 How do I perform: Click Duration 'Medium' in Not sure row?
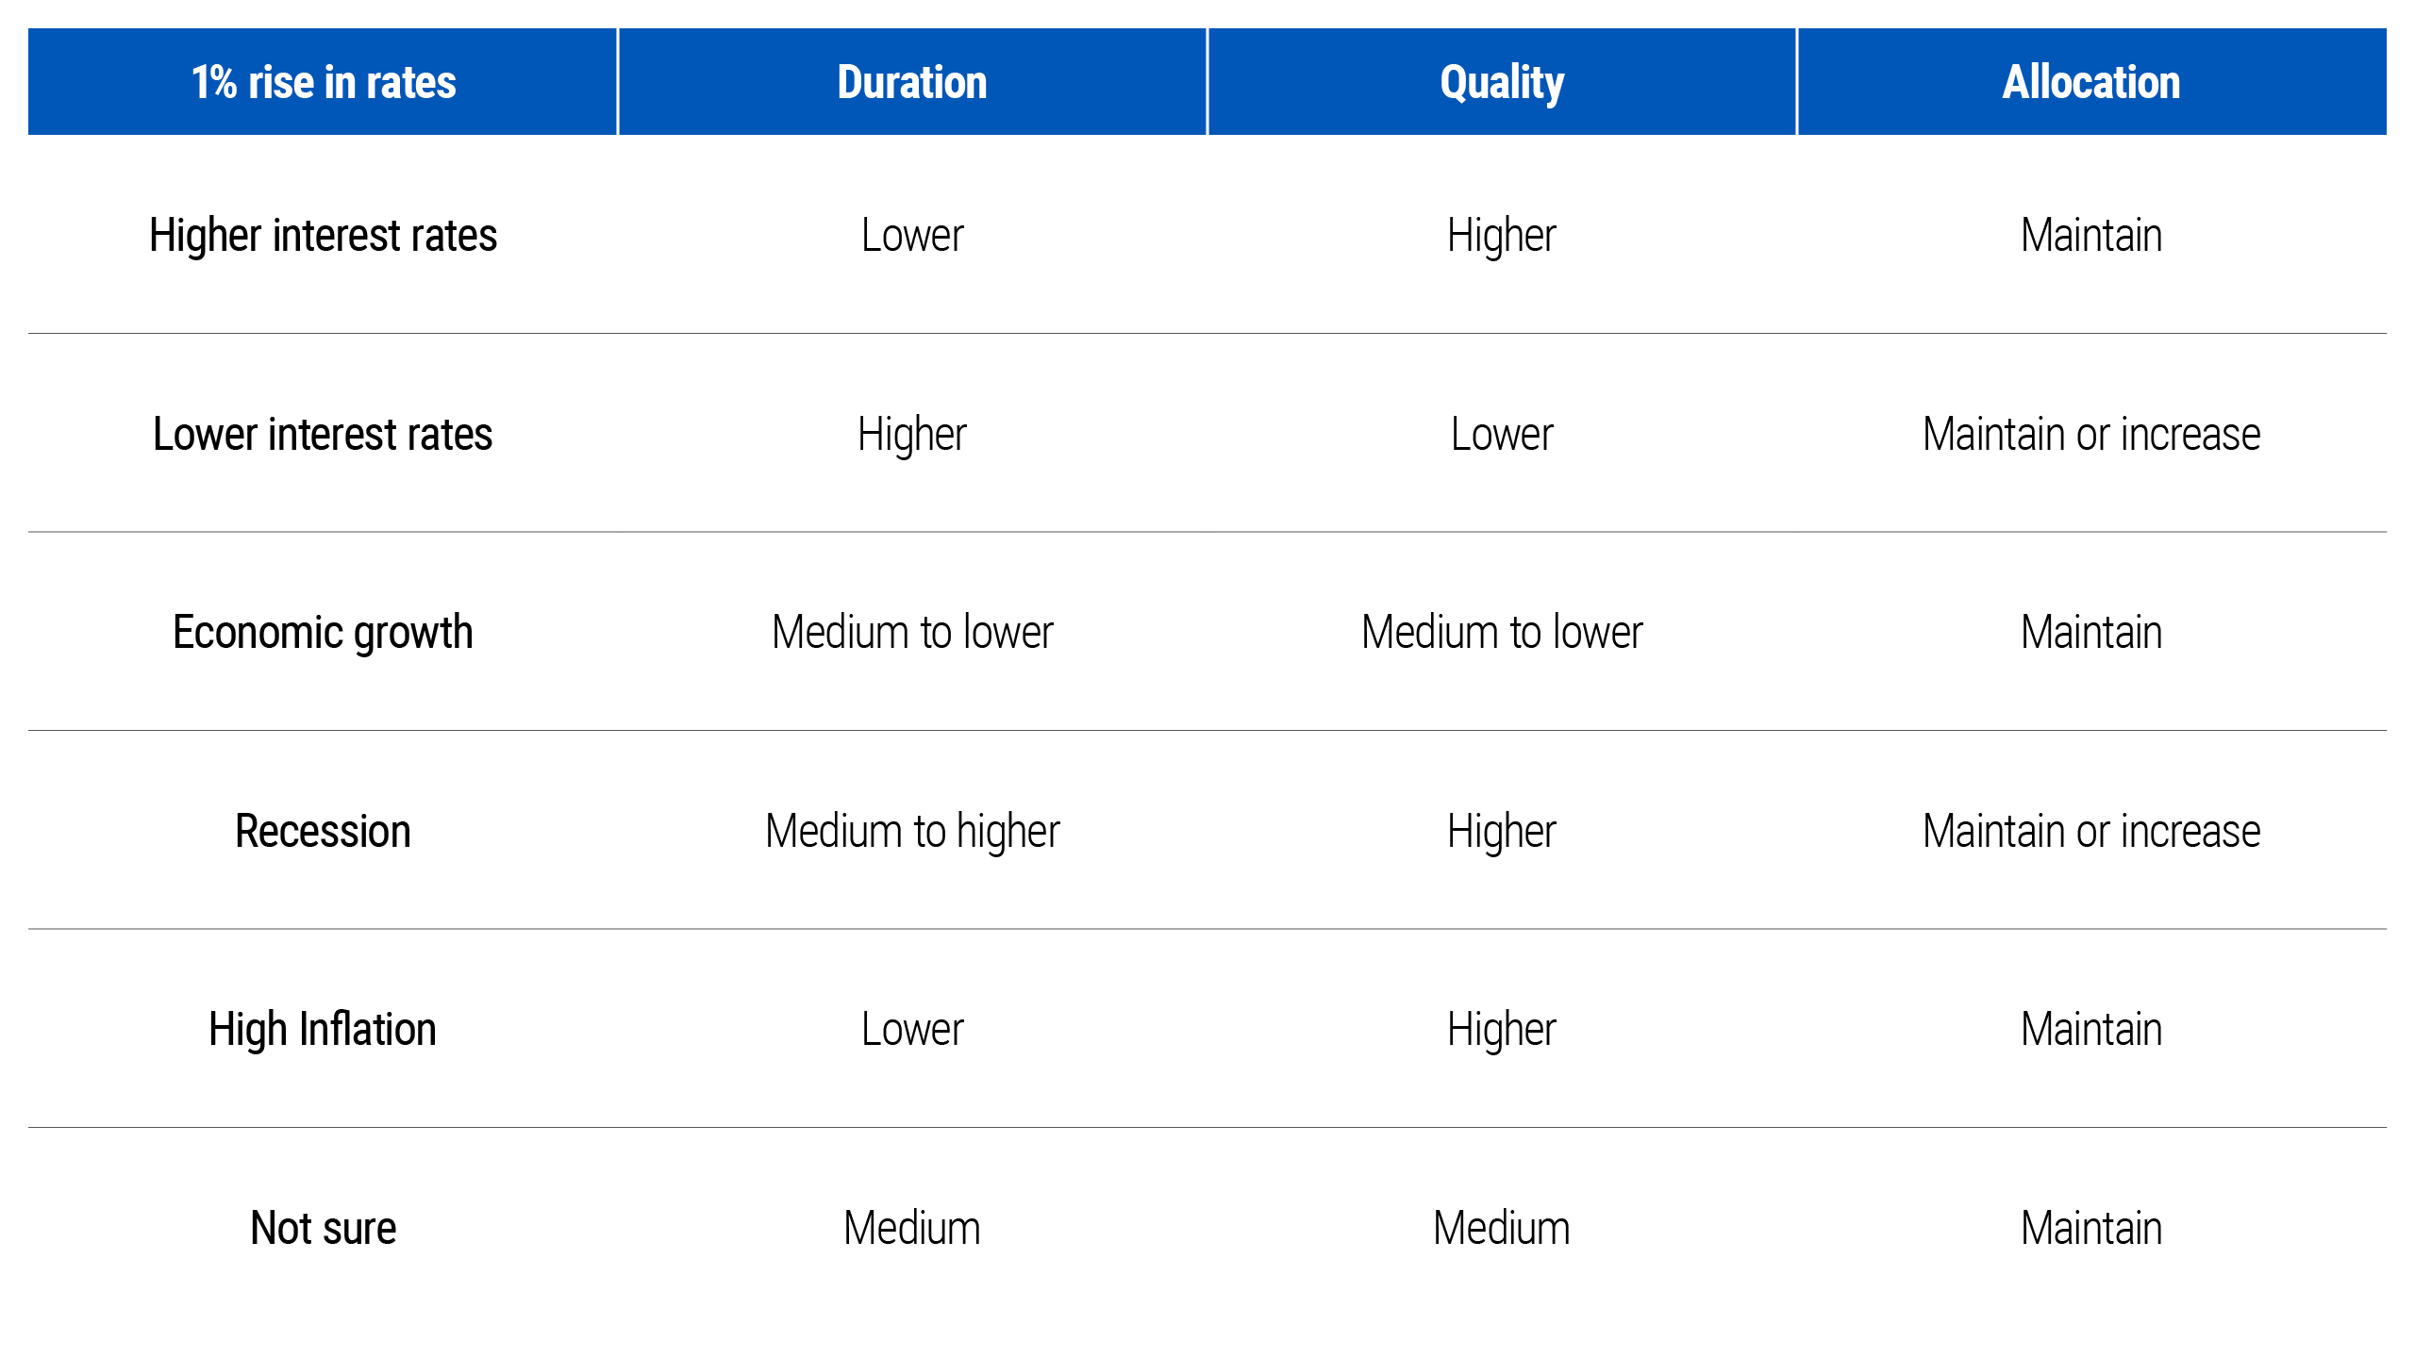912,1228
